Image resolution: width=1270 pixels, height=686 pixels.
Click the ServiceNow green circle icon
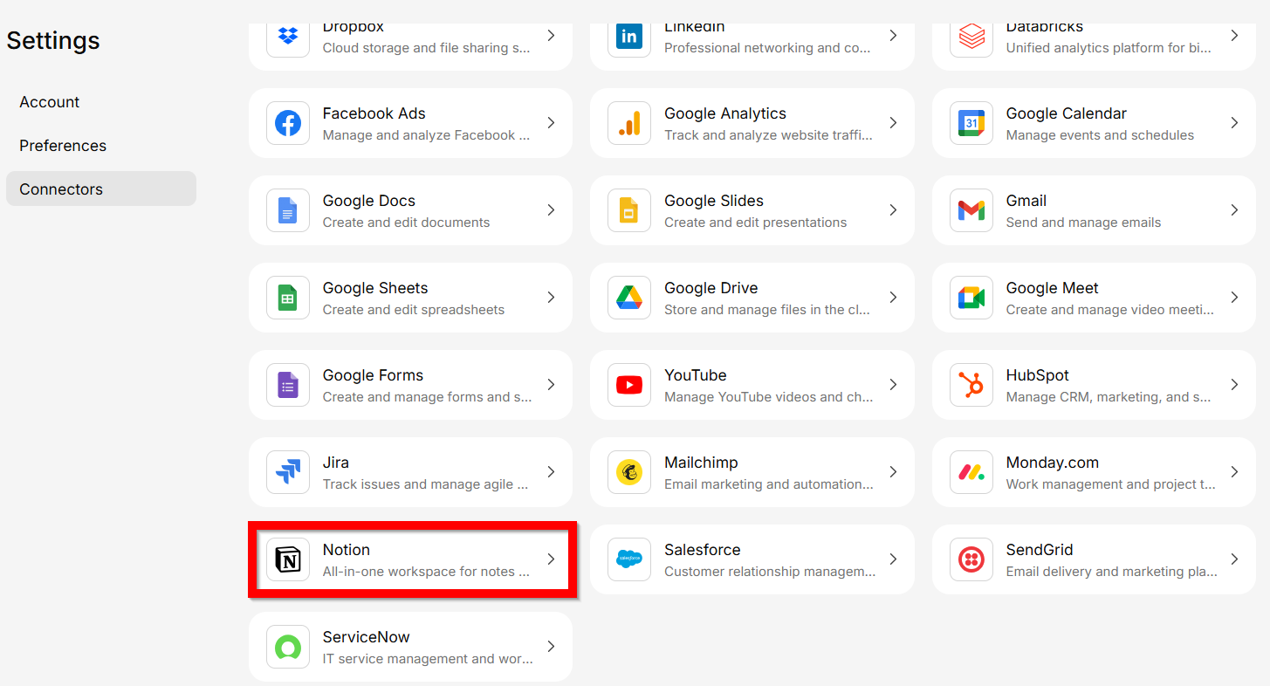click(x=288, y=647)
